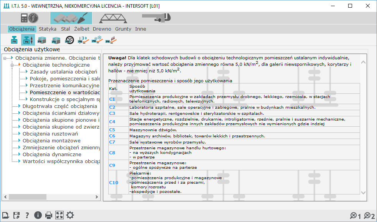Switch to the Żelbet tab
Viewport: 377px width, 222px height.
81,29
